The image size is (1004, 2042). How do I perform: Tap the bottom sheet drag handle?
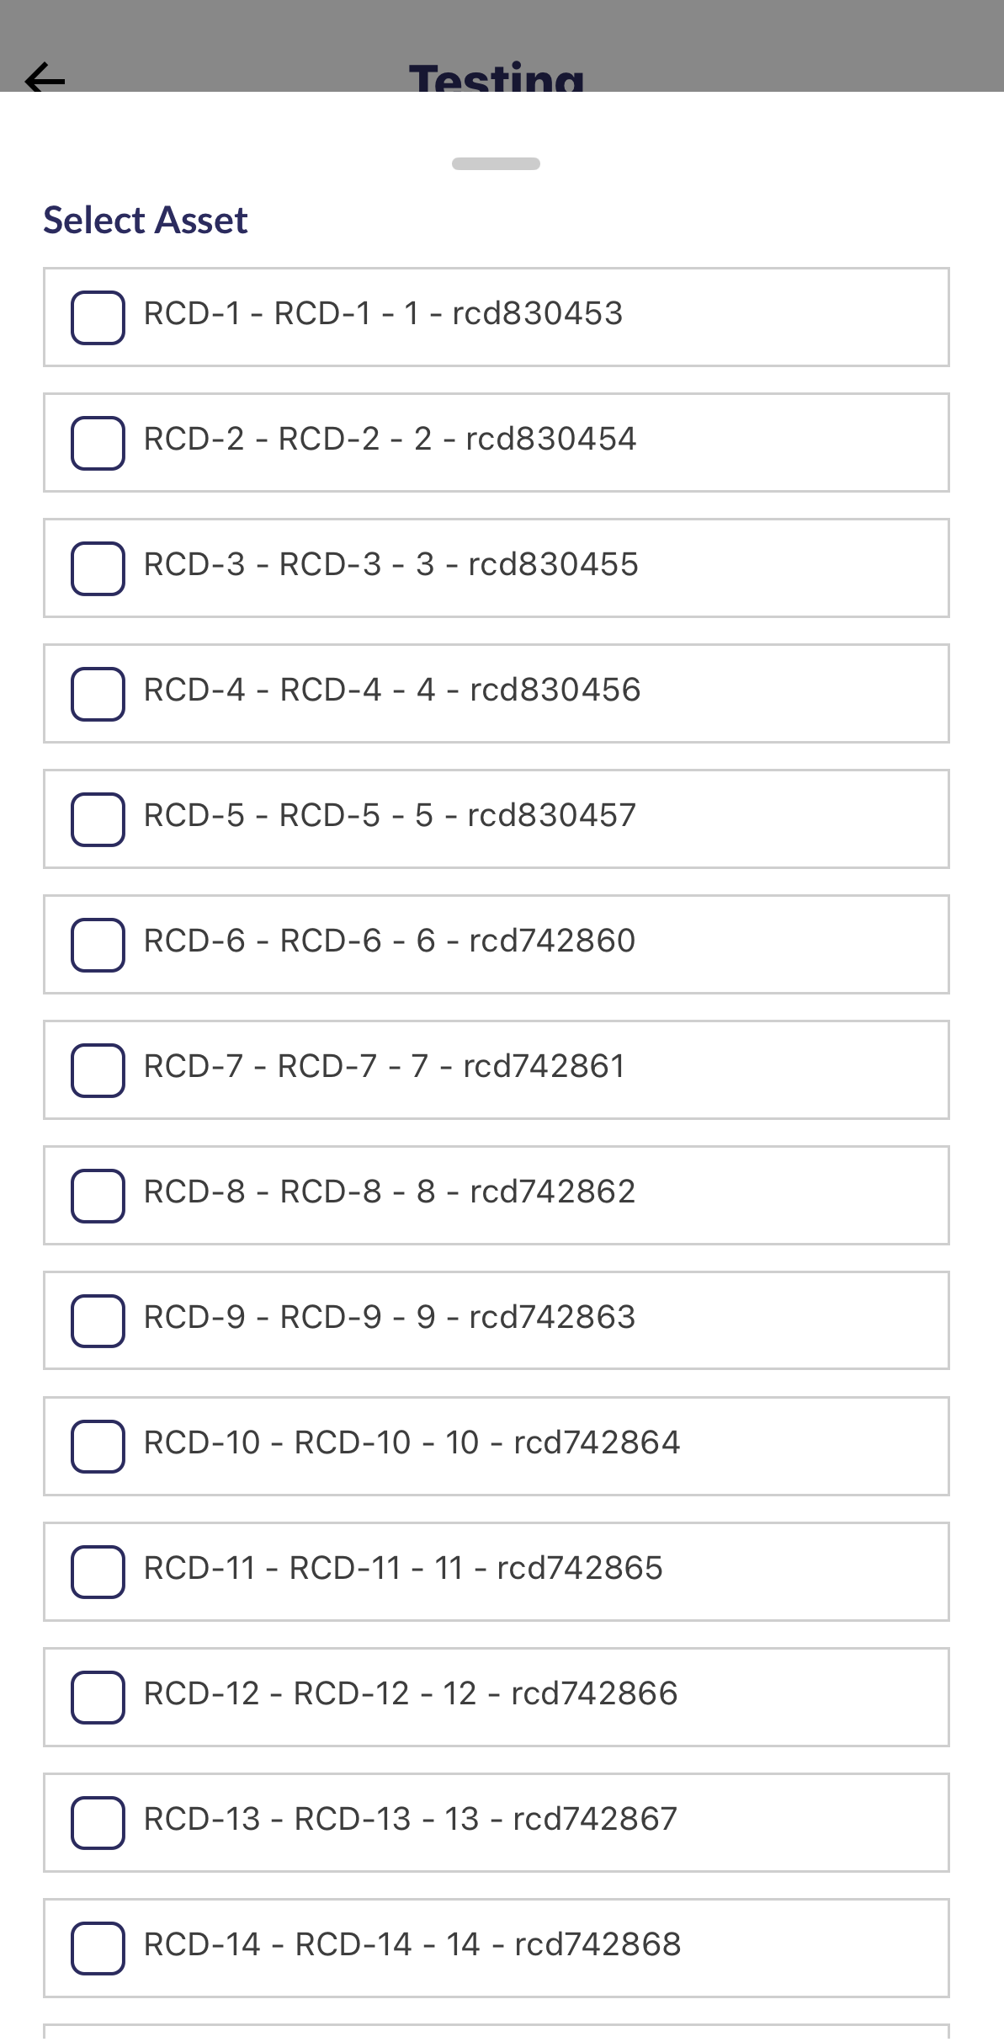pyautogui.click(x=496, y=163)
